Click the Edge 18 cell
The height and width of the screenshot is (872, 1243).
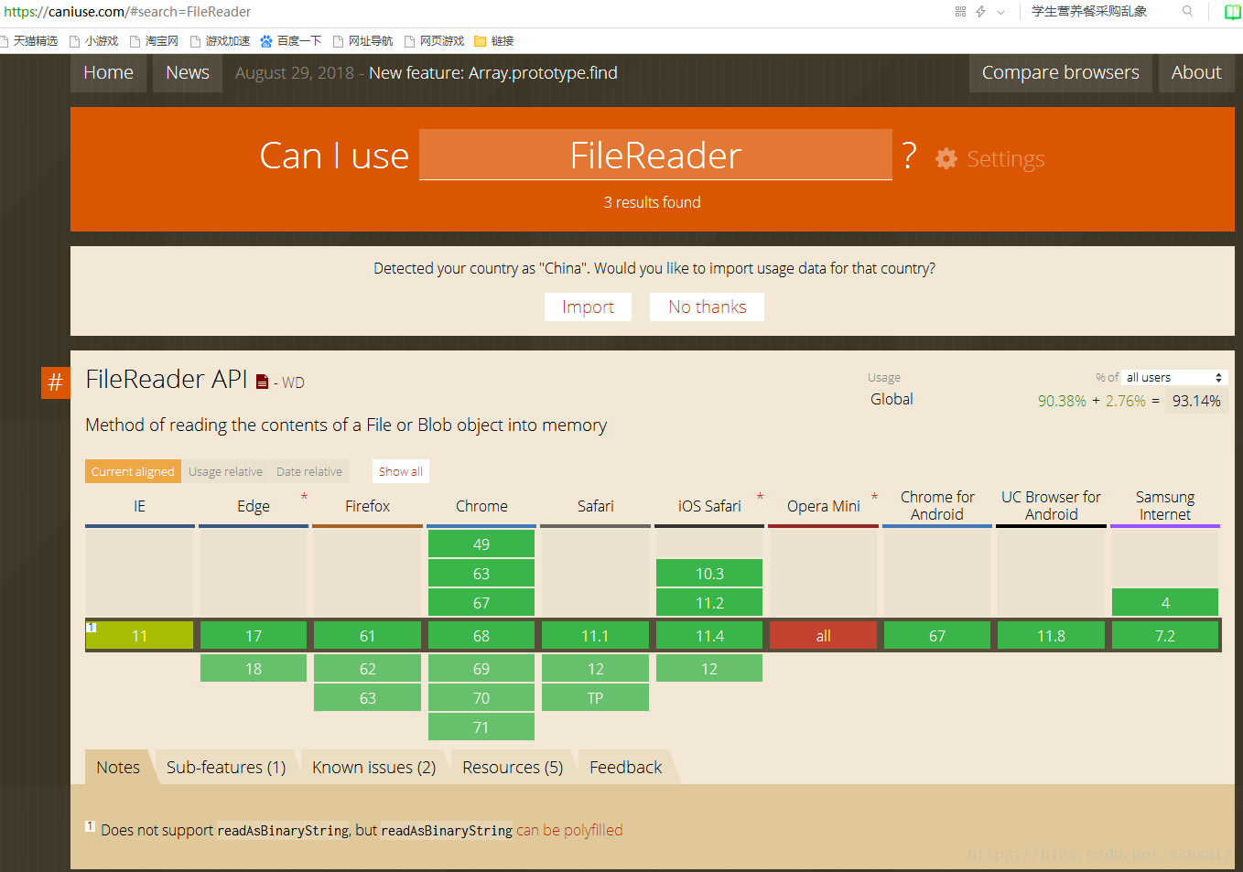point(254,668)
